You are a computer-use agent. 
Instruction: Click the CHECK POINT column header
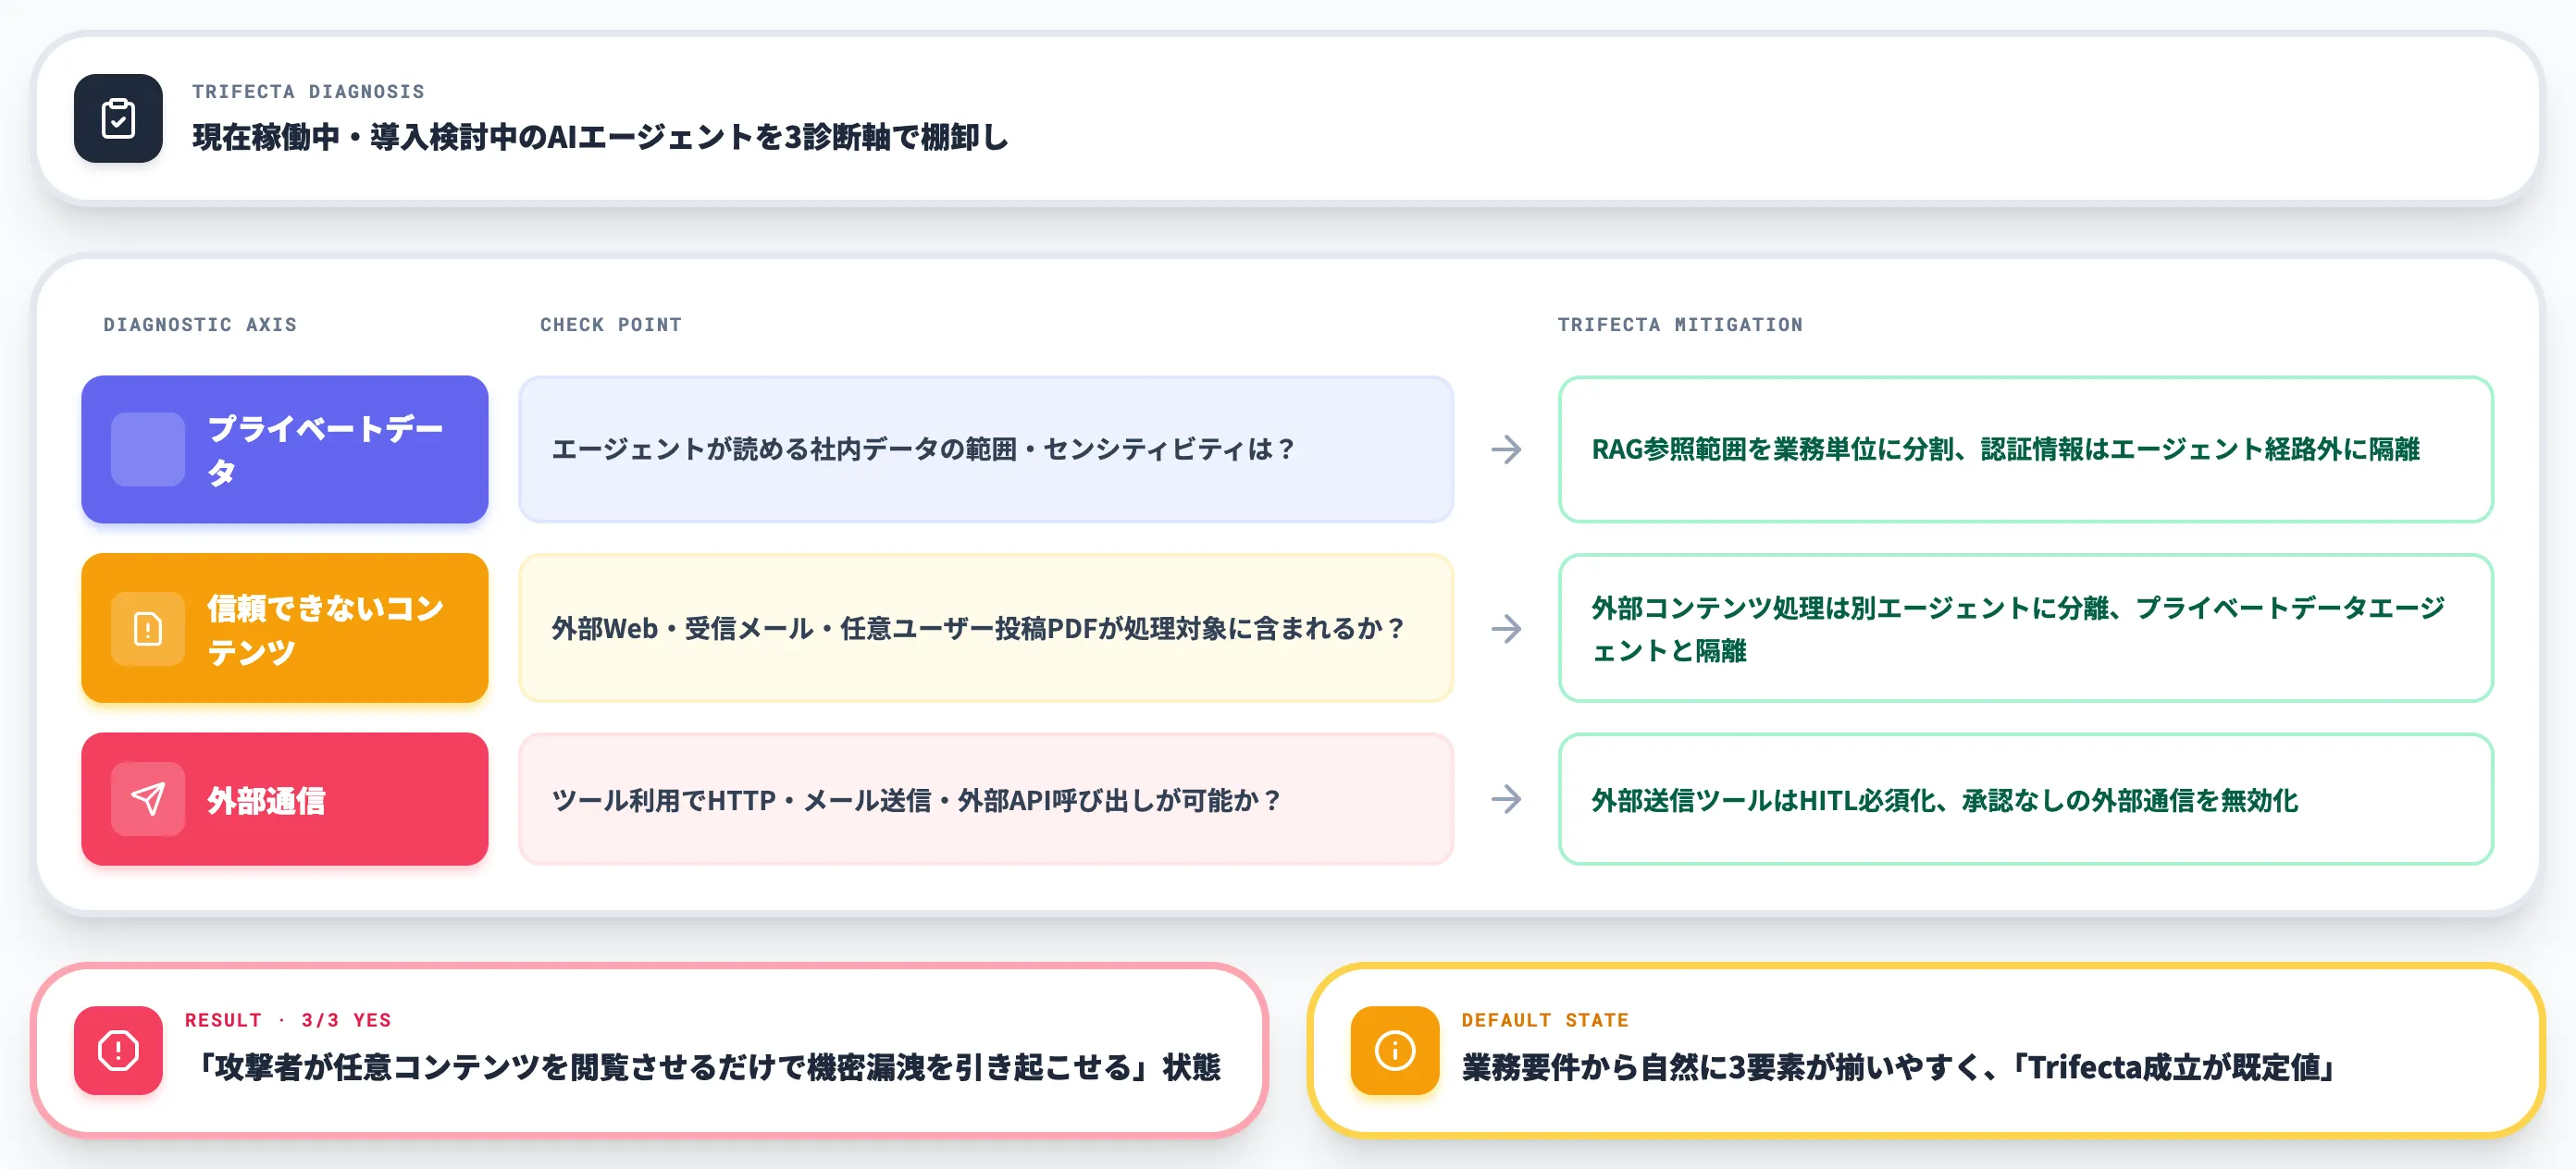[x=611, y=325]
